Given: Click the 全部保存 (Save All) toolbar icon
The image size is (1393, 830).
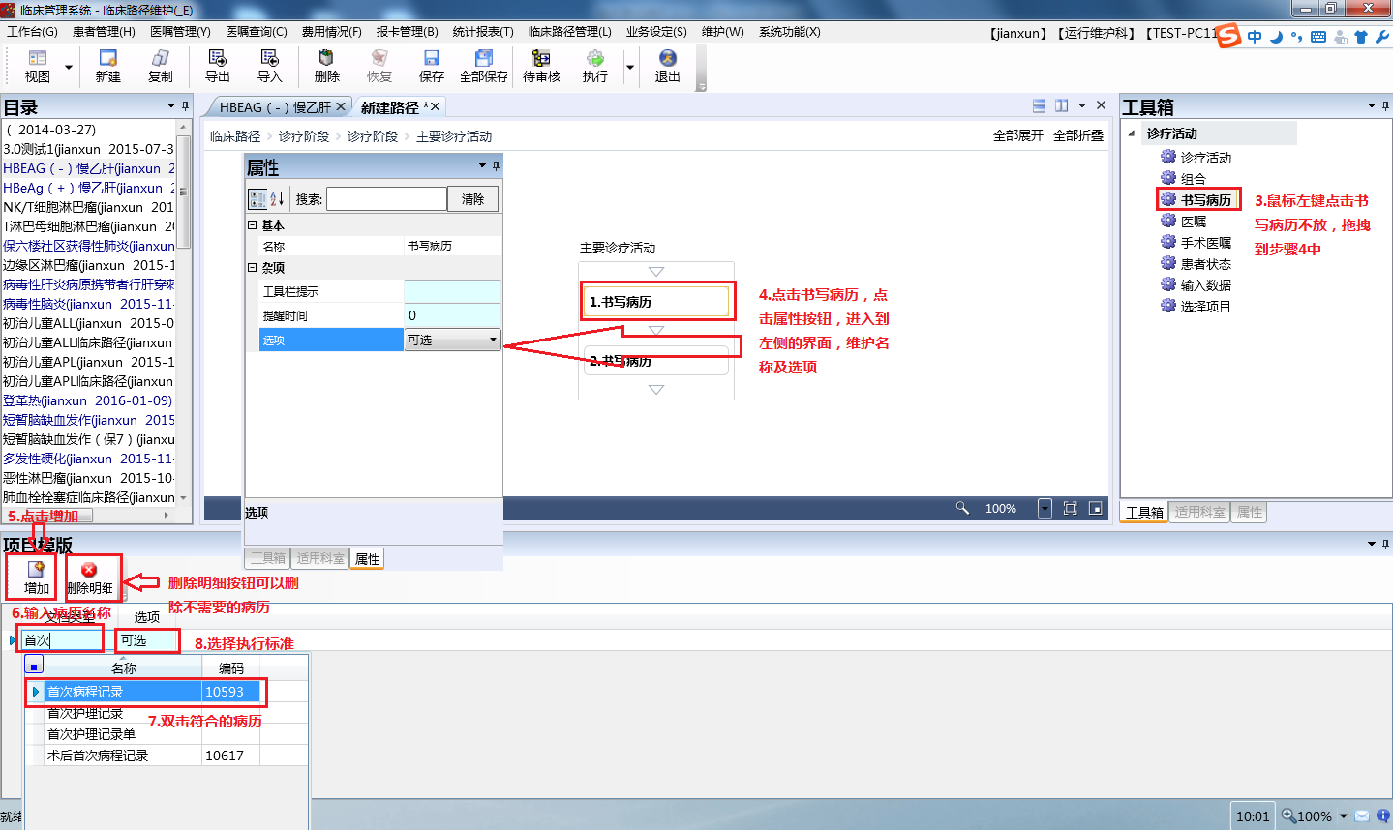Looking at the screenshot, I should click(484, 67).
